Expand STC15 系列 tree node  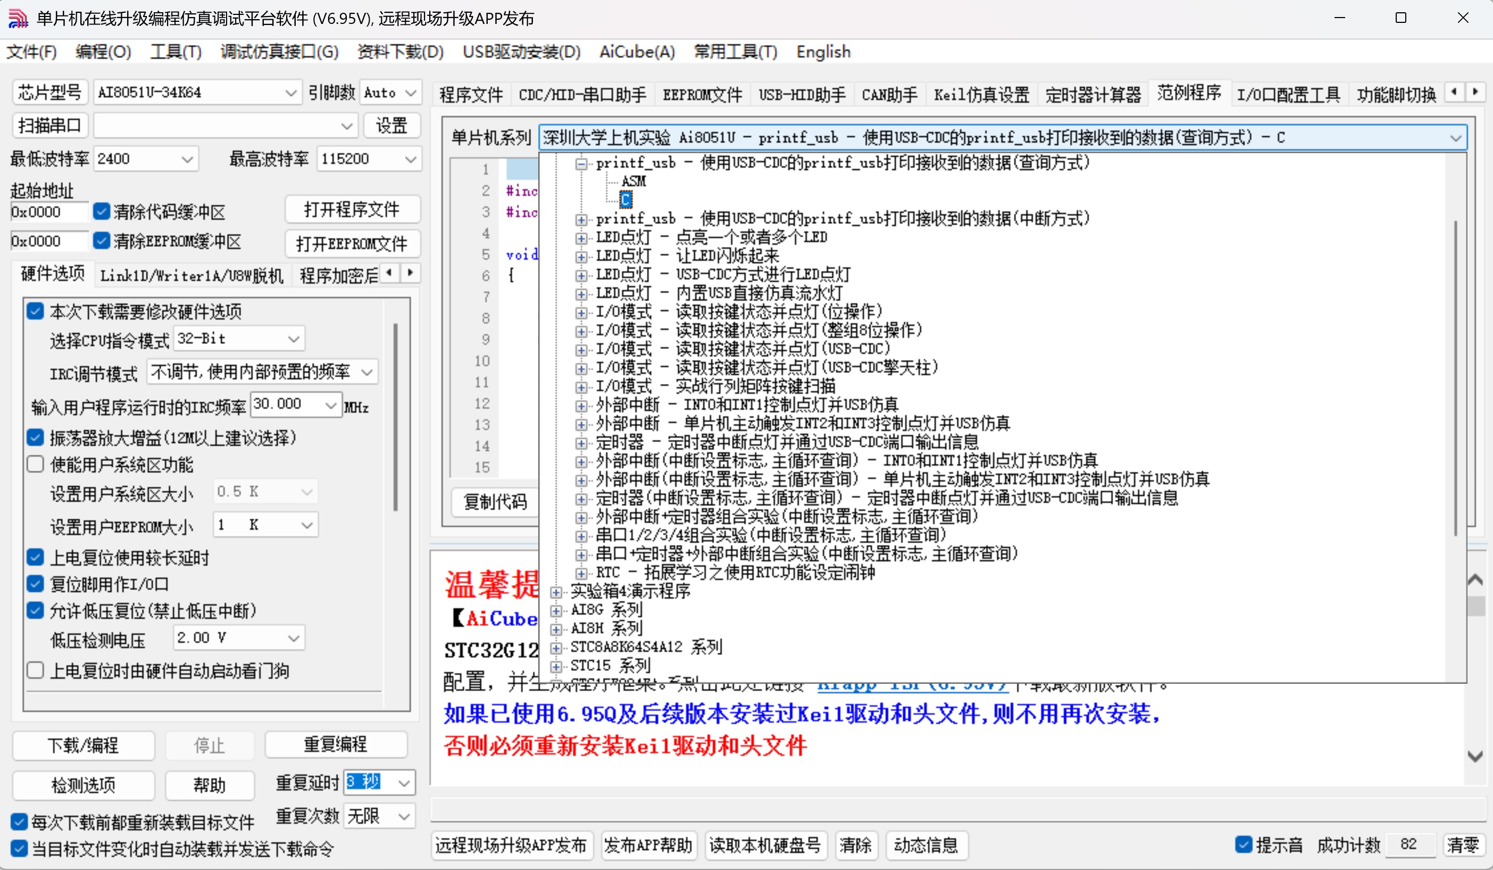(x=556, y=667)
